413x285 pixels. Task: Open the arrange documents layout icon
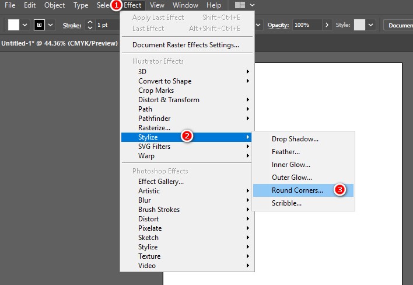tap(240, 5)
